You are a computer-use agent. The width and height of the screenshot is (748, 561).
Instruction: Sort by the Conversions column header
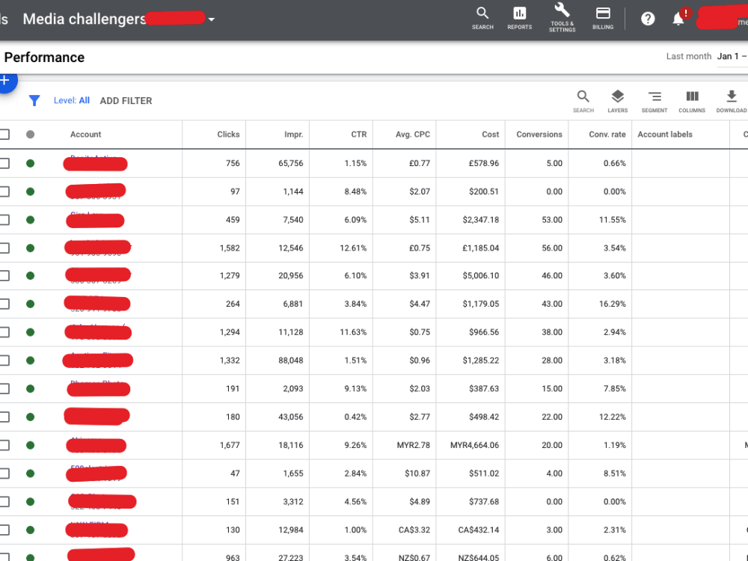click(539, 135)
